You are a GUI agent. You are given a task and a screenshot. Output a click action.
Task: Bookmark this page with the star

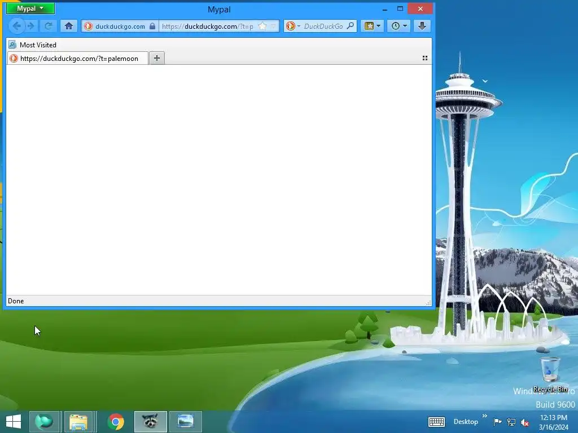point(262,26)
